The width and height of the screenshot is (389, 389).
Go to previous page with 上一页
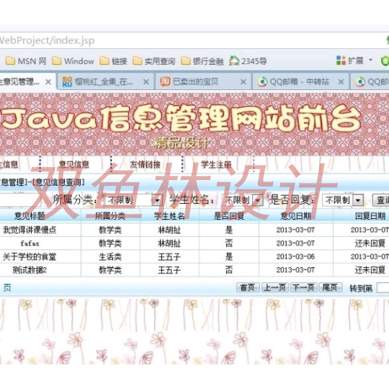pyautogui.click(x=275, y=287)
